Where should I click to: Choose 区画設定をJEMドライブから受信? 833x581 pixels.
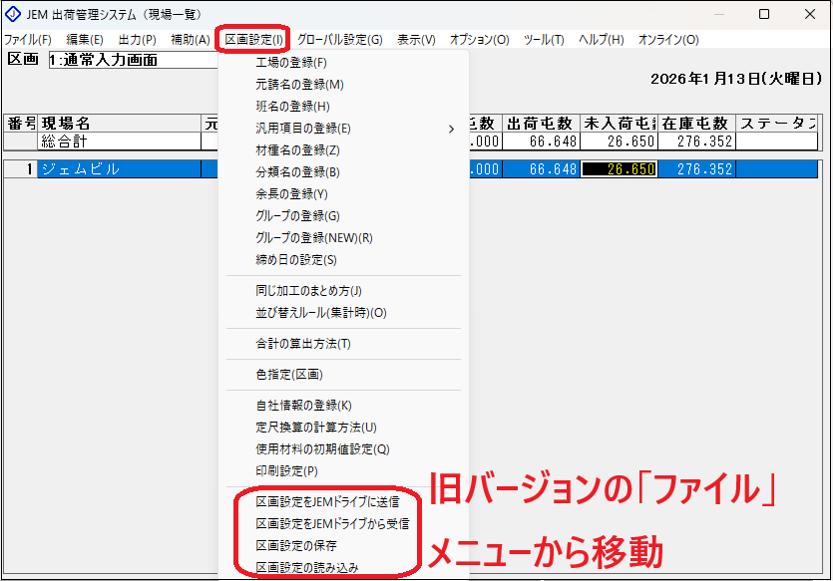click(x=331, y=523)
